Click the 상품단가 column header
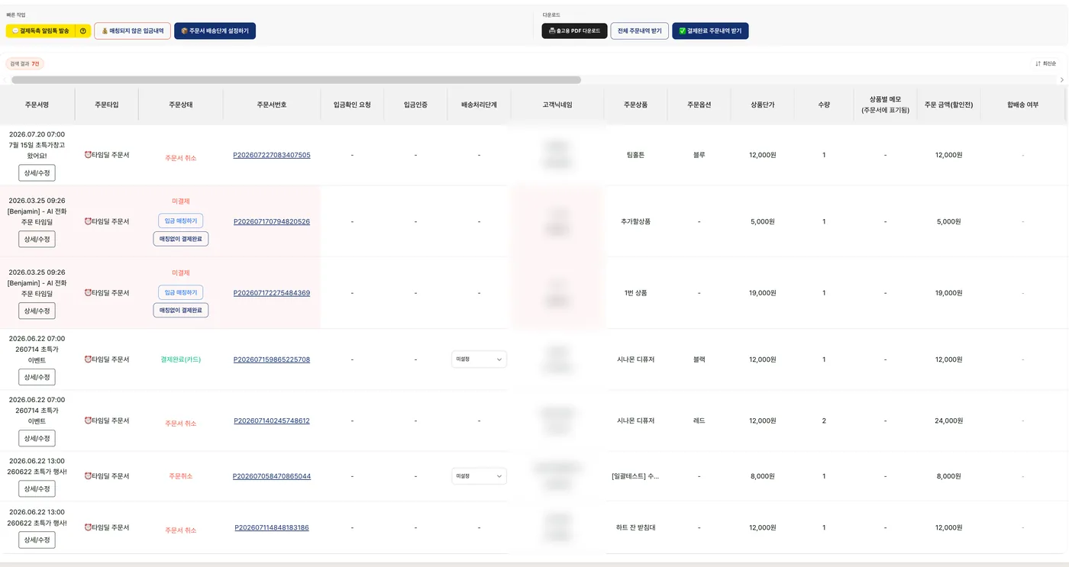Viewport: 1069px width, 567px height. 762,105
